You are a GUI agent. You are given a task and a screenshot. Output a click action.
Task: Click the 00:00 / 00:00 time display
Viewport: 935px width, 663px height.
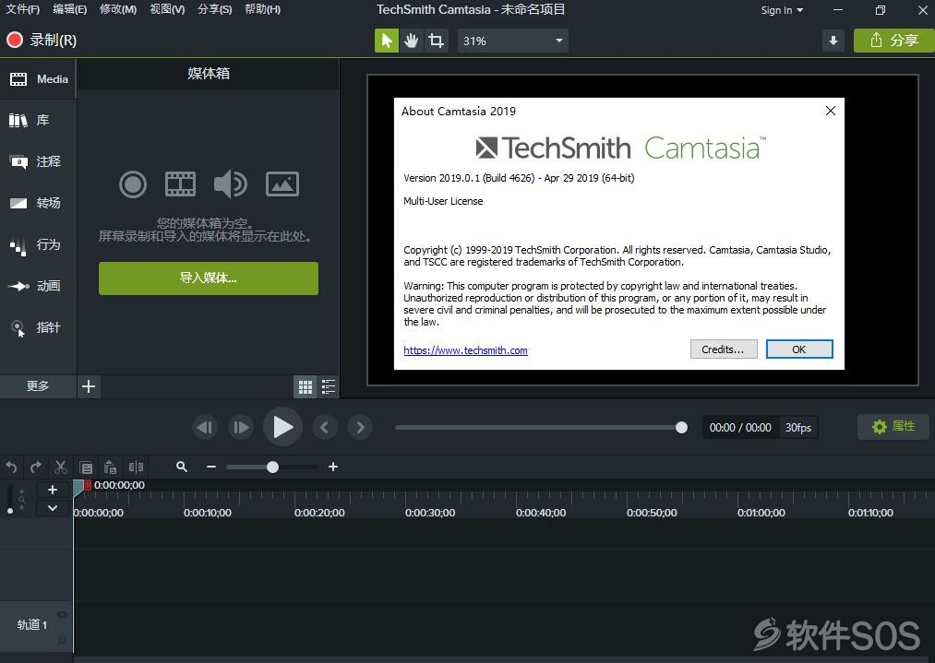(740, 428)
